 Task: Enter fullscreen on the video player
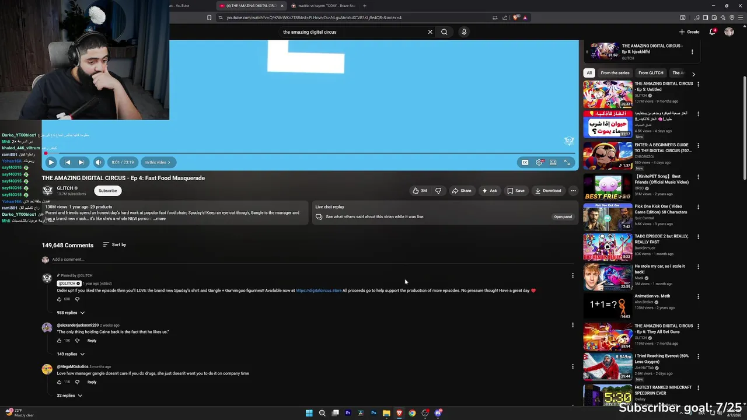click(567, 162)
